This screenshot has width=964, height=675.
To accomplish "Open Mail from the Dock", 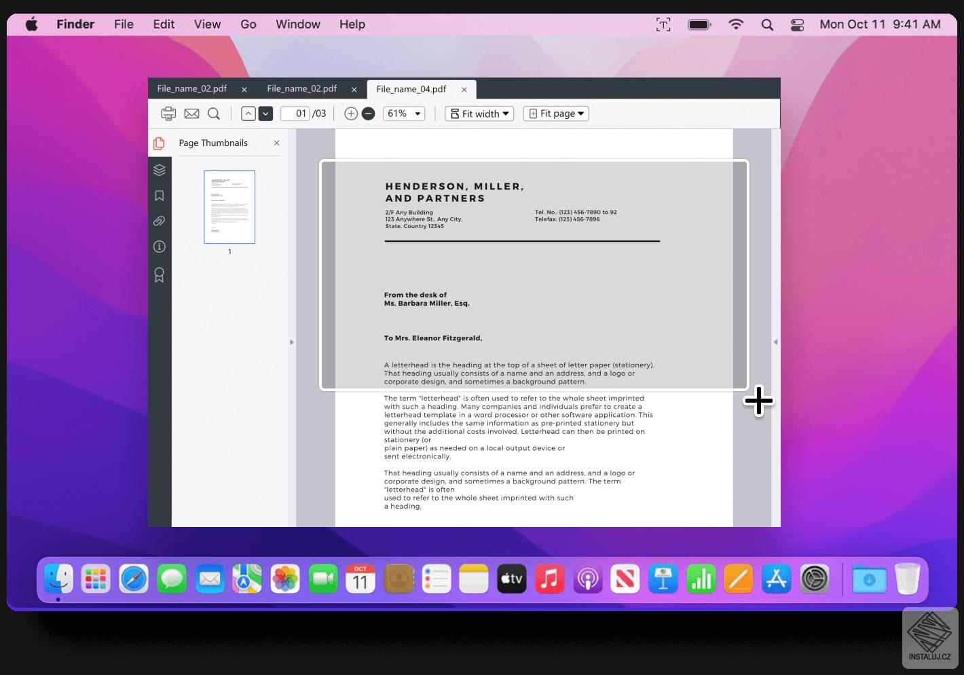I will click(210, 579).
